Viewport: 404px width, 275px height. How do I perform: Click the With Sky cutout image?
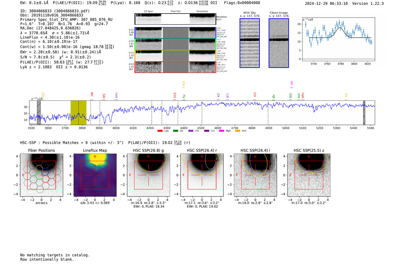(250, 43)
